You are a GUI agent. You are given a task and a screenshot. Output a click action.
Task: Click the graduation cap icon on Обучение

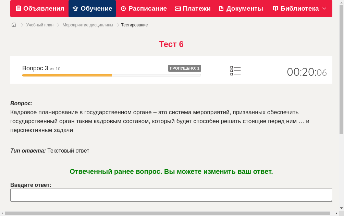tap(75, 8)
